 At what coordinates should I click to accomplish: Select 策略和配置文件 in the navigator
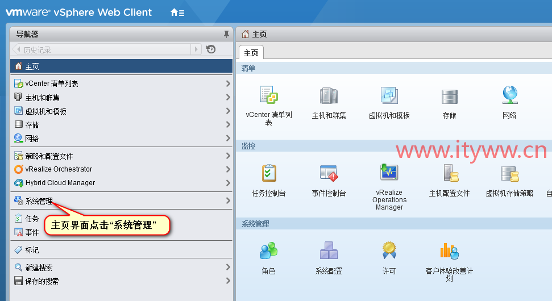(x=122, y=156)
